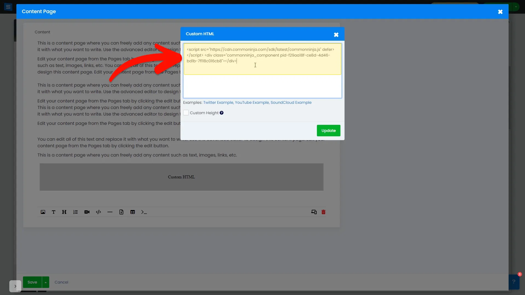This screenshot has height=295, width=525.
Task: Enable the Custom Height checkbox
Action: (x=186, y=113)
